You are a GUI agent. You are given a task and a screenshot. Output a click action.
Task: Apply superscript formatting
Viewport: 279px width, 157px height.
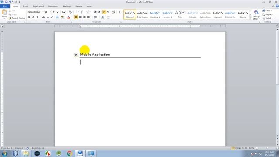[51, 17]
